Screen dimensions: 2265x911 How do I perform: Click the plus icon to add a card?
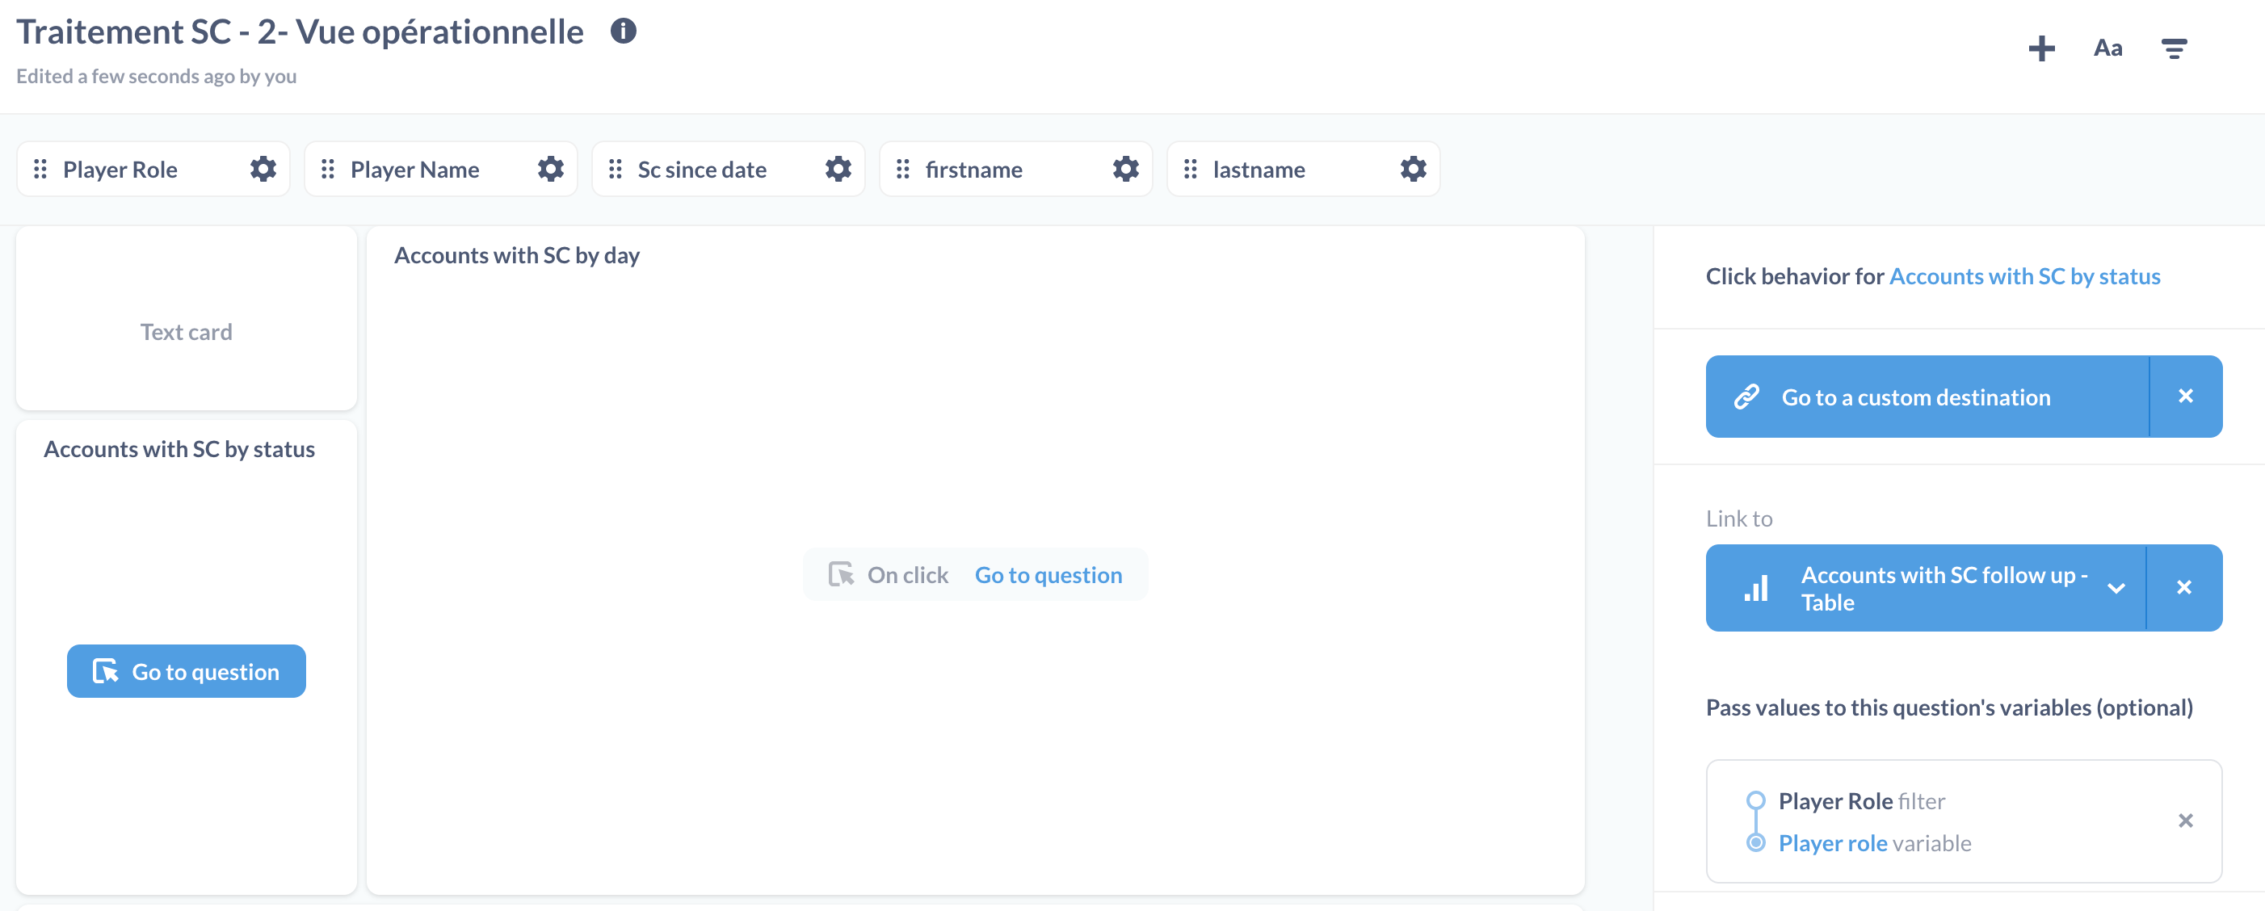[x=2042, y=48]
